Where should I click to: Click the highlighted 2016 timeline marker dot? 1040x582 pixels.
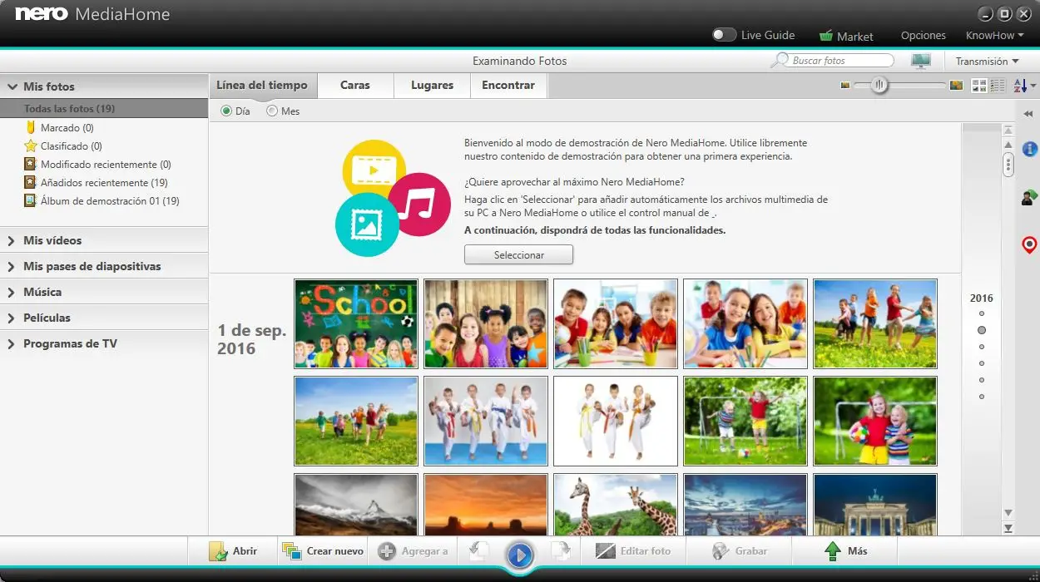(982, 330)
